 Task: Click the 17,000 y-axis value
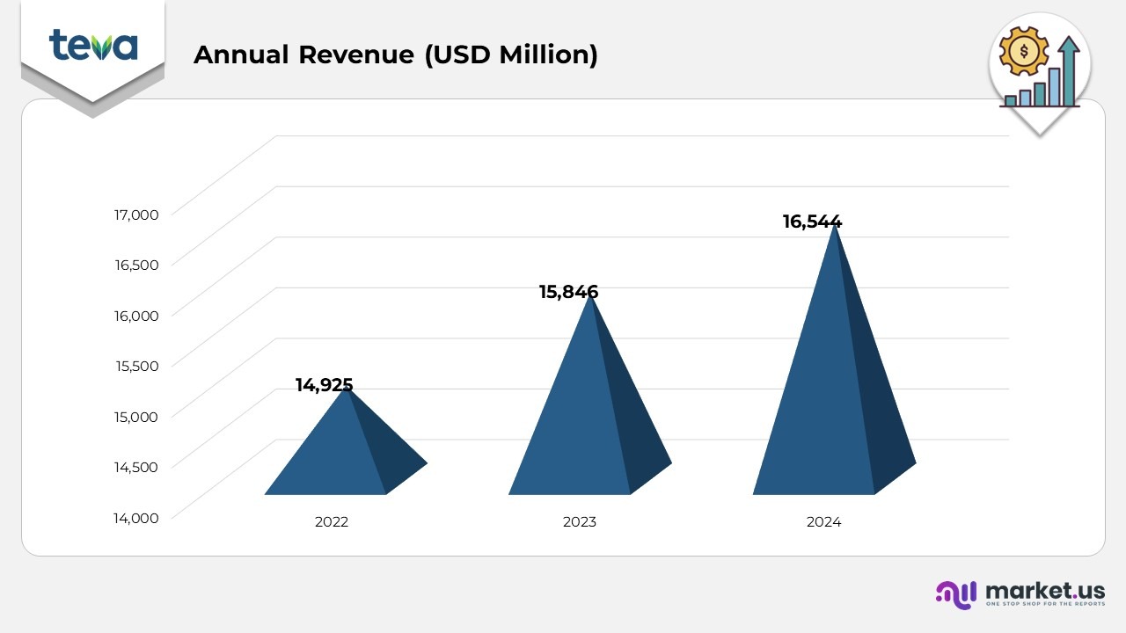pos(136,215)
